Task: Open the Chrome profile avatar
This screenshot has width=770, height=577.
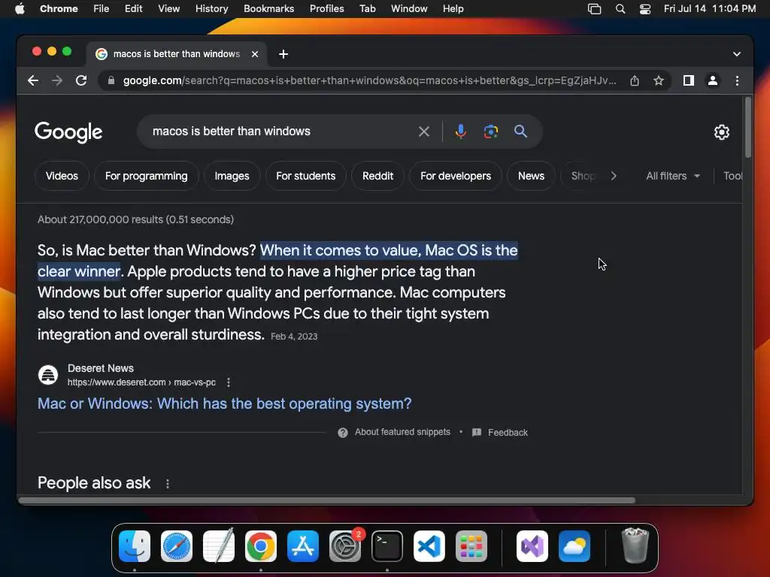Action: click(713, 80)
